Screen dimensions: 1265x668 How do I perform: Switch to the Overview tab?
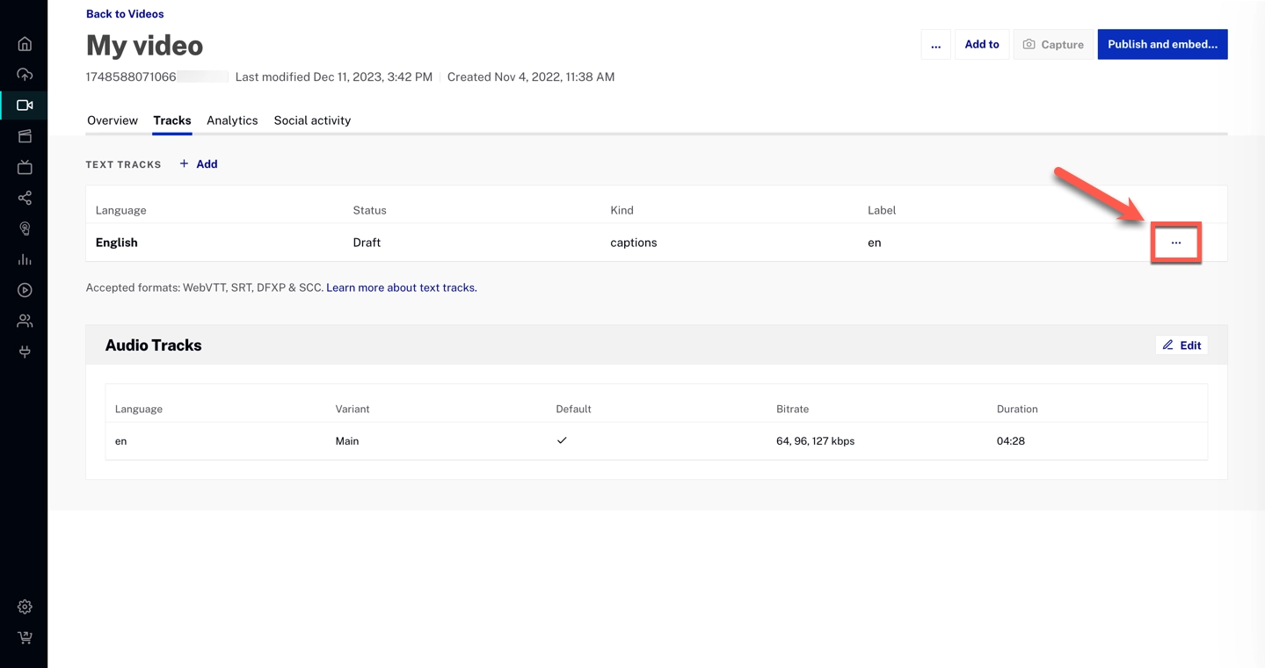click(x=113, y=120)
